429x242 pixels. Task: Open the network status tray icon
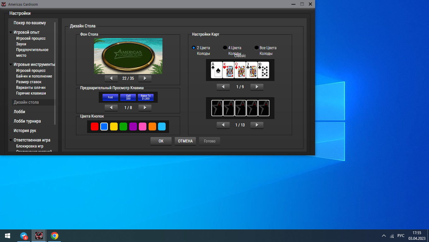[x=392, y=236]
